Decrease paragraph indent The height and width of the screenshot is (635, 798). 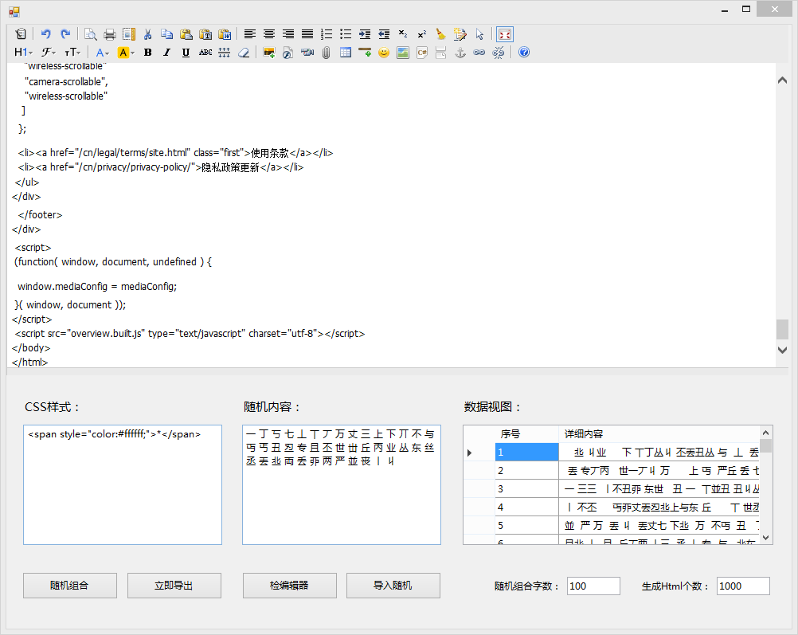click(384, 34)
